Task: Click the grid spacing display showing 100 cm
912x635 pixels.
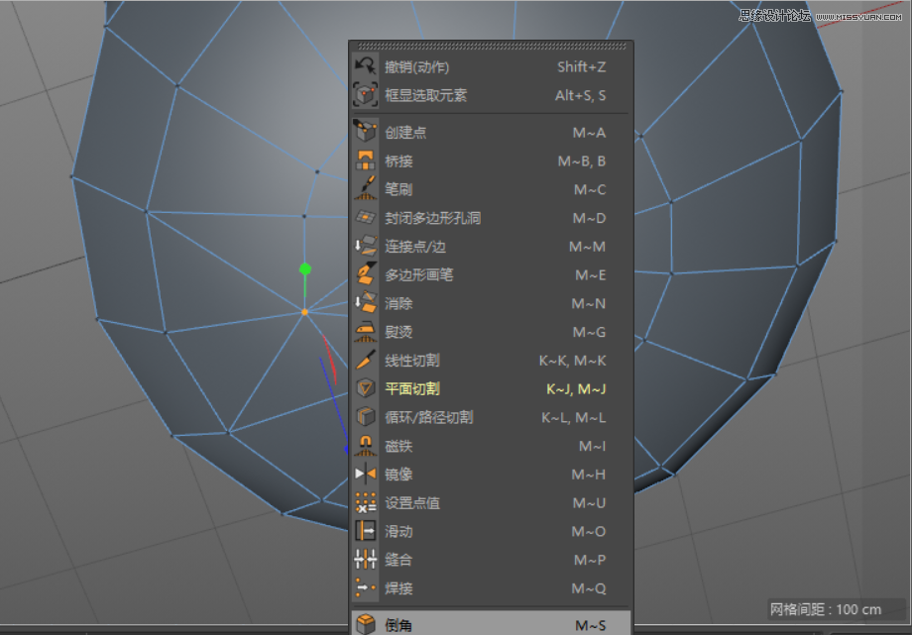Action: pyautogui.click(x=825, y=609)
